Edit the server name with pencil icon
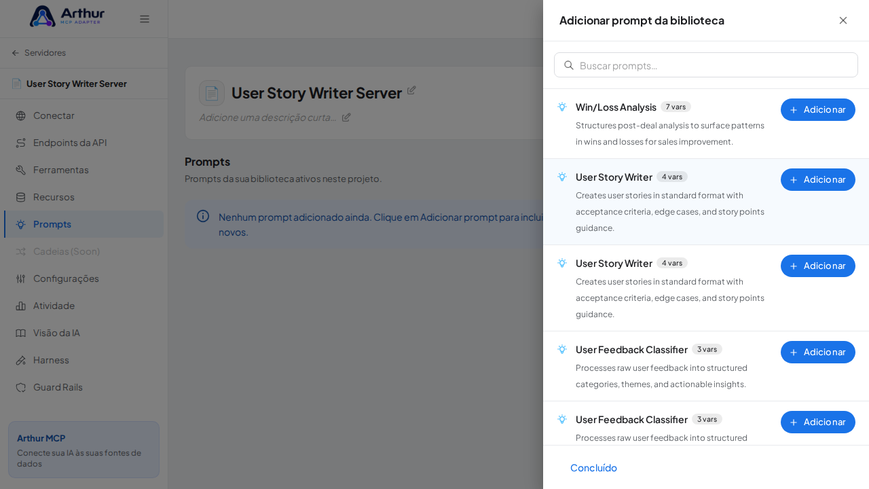The width and height of the screenshot is (869, 489). [411, 90]
